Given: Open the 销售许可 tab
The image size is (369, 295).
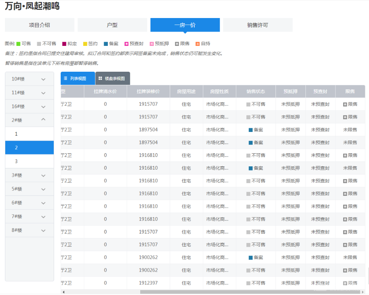Looking at the screenshot, I should 258,25.
